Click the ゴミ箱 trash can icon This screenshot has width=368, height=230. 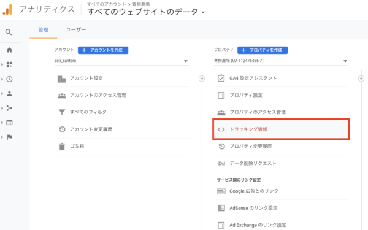pyautogui.click(x=62, y=147)
